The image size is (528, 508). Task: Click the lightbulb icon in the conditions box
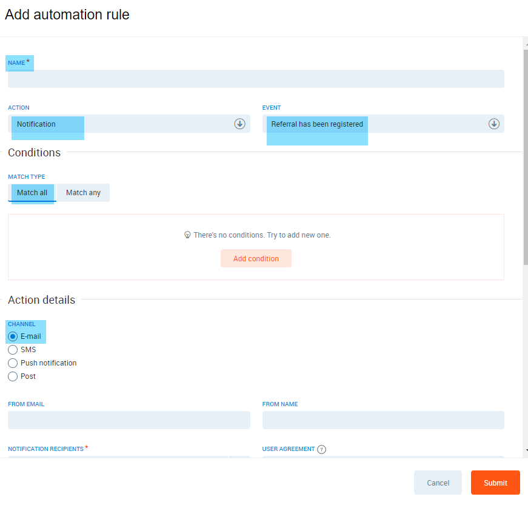coord(187,235)
